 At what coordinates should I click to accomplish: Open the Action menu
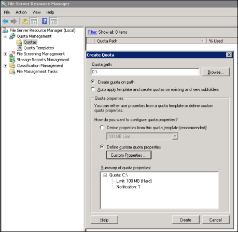point(21,12)
